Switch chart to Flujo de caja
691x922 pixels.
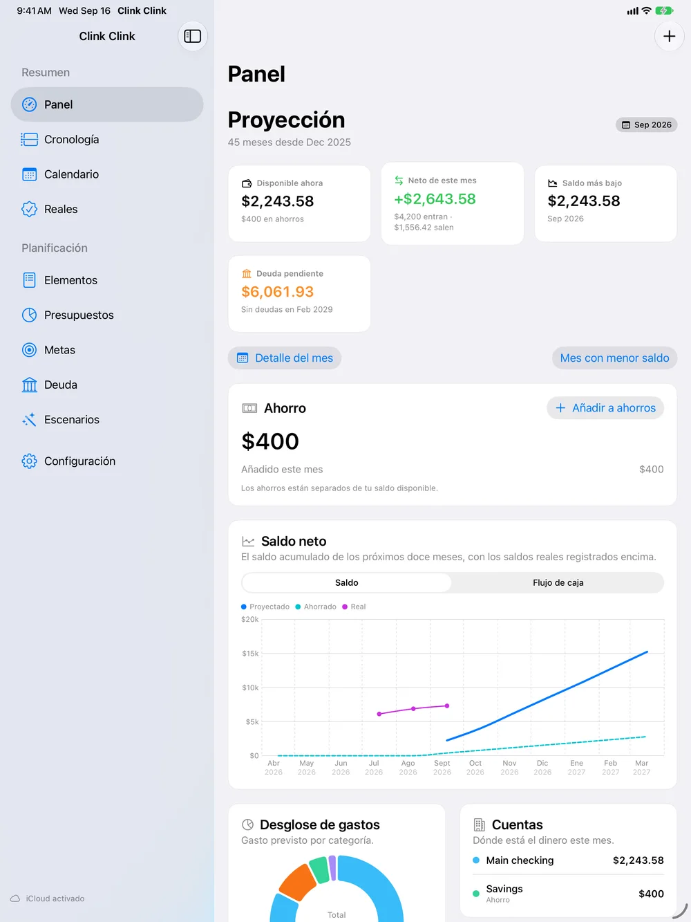(x=558, y=582)
